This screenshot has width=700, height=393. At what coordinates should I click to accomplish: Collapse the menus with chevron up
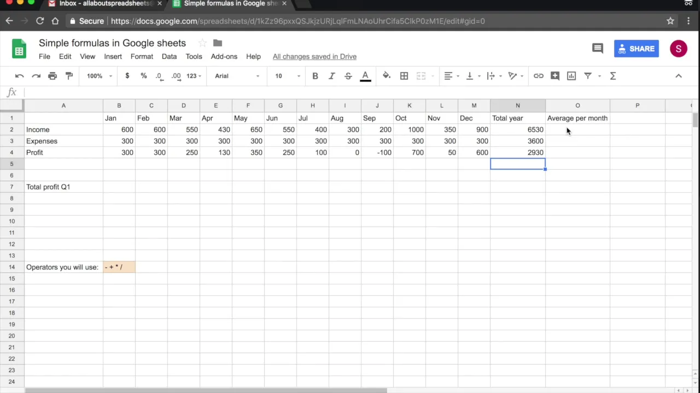point(679,76)
